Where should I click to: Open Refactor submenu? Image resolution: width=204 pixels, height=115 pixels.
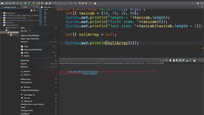click(x=39, y=67)
